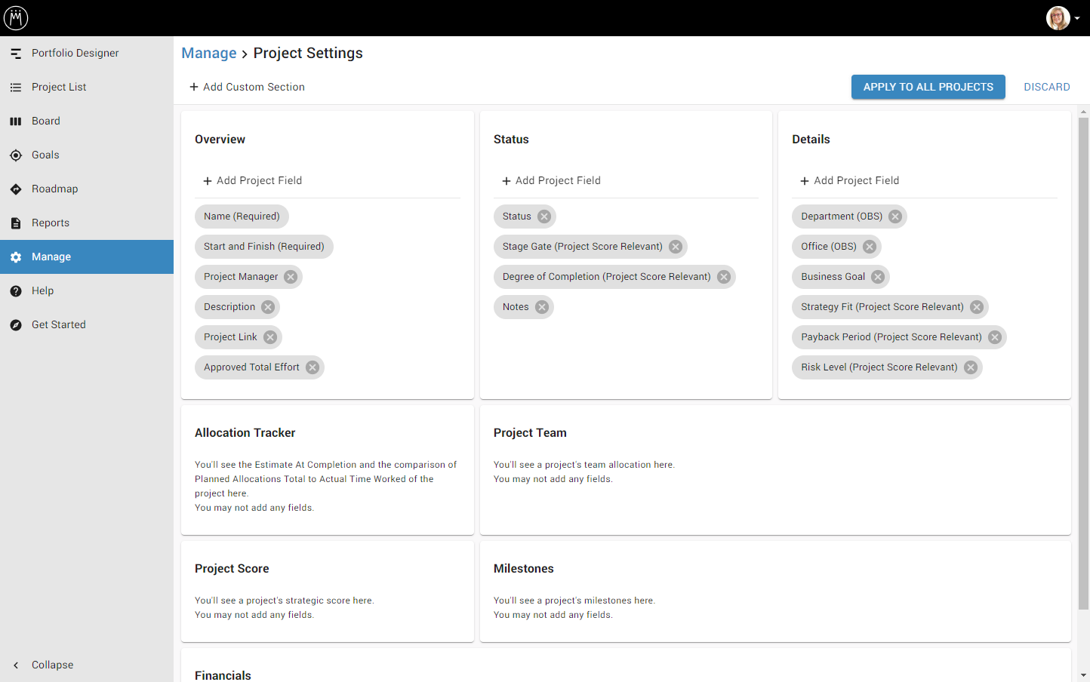Click the Allocation Tracker heading
This screenshot has width=1090, height=682.
point(245,433)
